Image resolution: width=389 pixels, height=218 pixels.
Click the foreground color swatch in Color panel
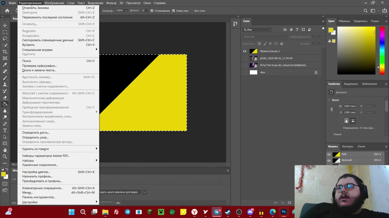click(331, 30)
